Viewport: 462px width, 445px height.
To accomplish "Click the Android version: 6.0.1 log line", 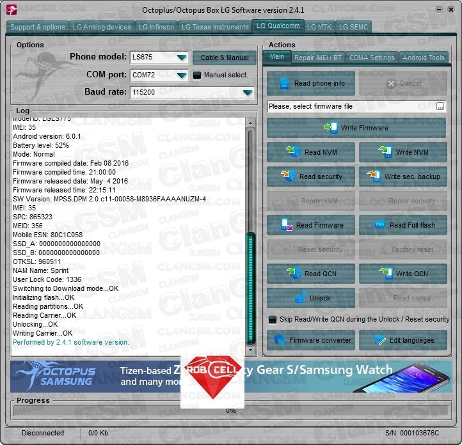I will pyautogui.click(x=47, y=137).
